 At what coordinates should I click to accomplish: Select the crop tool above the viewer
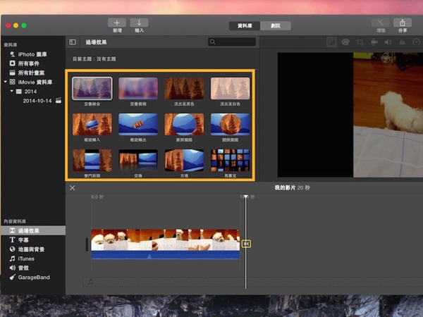click(x=360, y=42)
